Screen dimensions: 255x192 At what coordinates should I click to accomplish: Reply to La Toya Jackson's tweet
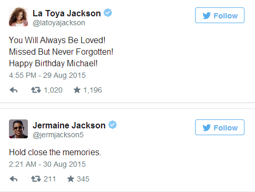[x=14, y=90]
